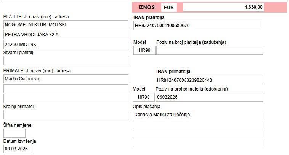Select the recipient name field Marko Cvitanović
Screen dimensions: 289x155
pyautogui.click(x=66, y=79)
